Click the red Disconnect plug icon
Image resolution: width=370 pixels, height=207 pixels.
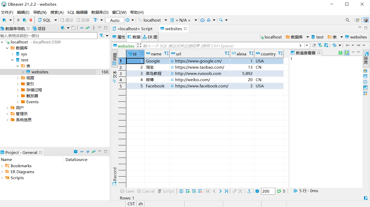click(x=31, y=20)
